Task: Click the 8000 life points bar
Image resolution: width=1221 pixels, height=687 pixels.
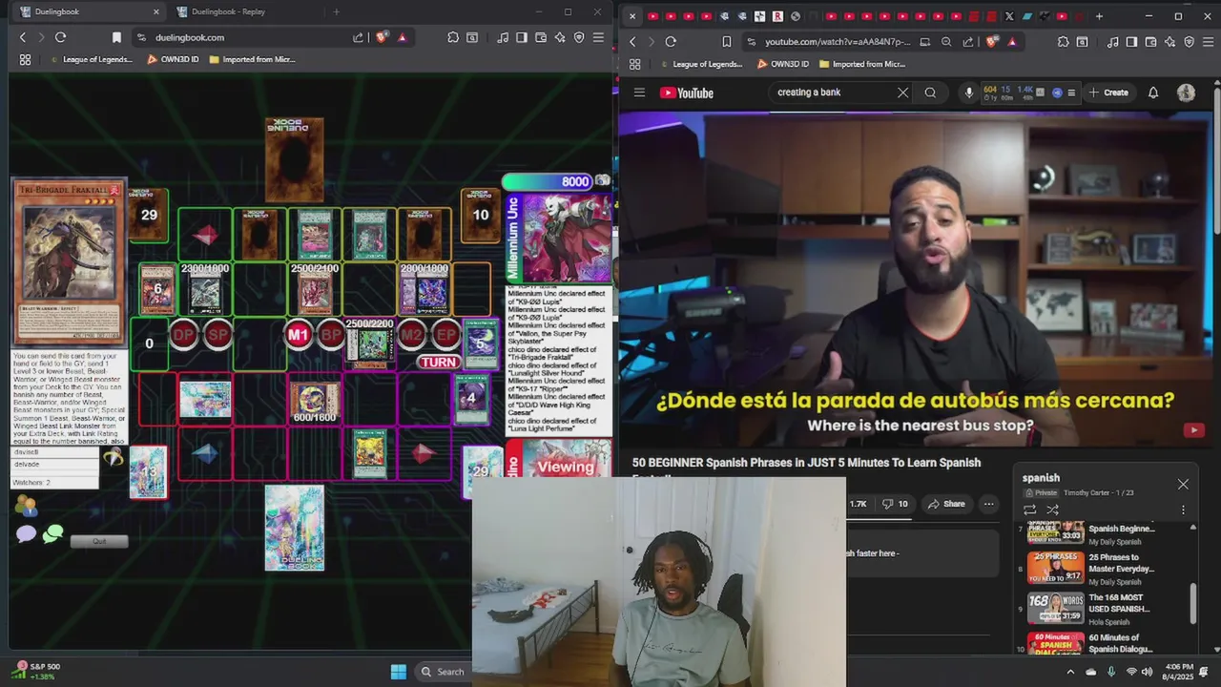Action: click(548, 181)
